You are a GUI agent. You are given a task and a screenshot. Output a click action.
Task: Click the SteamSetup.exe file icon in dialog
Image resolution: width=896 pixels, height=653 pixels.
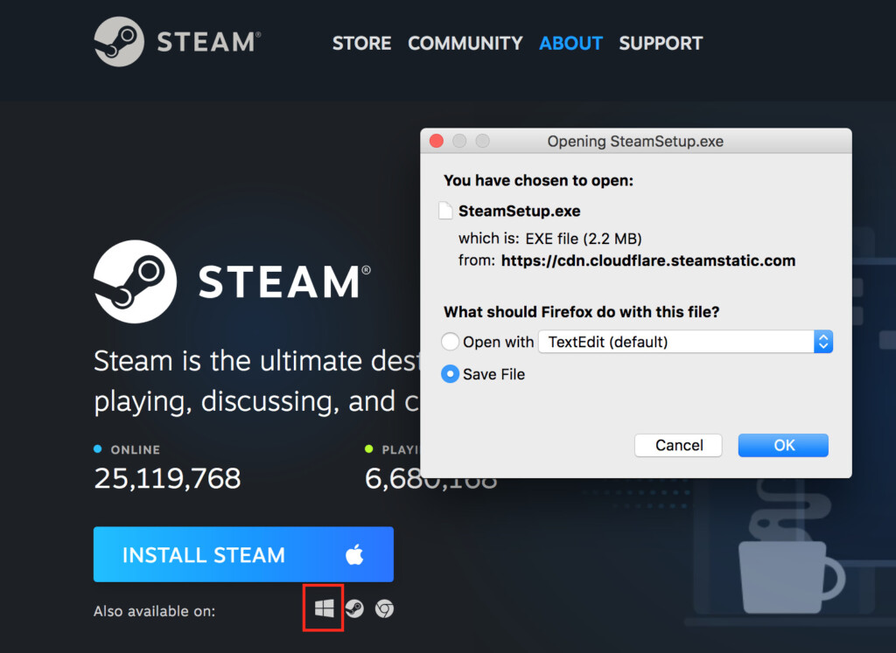pyautogui.click(x=445, y=211)
